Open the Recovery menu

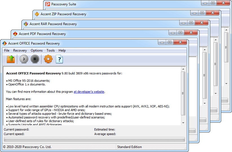20,50
